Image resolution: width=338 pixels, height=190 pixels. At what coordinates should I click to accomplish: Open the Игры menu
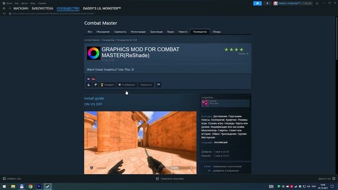[33, 3]
